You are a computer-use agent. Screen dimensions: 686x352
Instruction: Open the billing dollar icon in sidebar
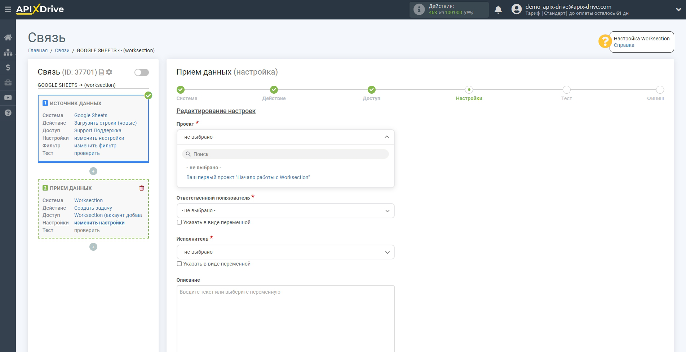8,67
